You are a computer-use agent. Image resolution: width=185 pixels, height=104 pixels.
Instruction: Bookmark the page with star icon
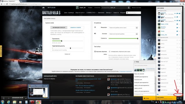(180, 4)
